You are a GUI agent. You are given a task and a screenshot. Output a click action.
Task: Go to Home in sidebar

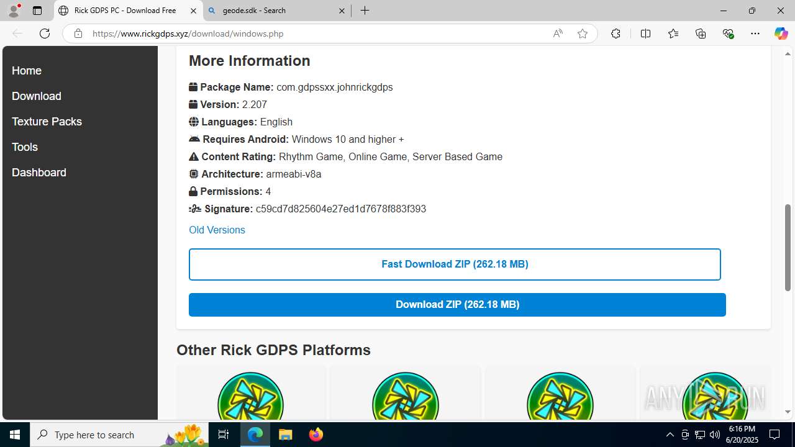pyautogui.click(x=27, y=71)
